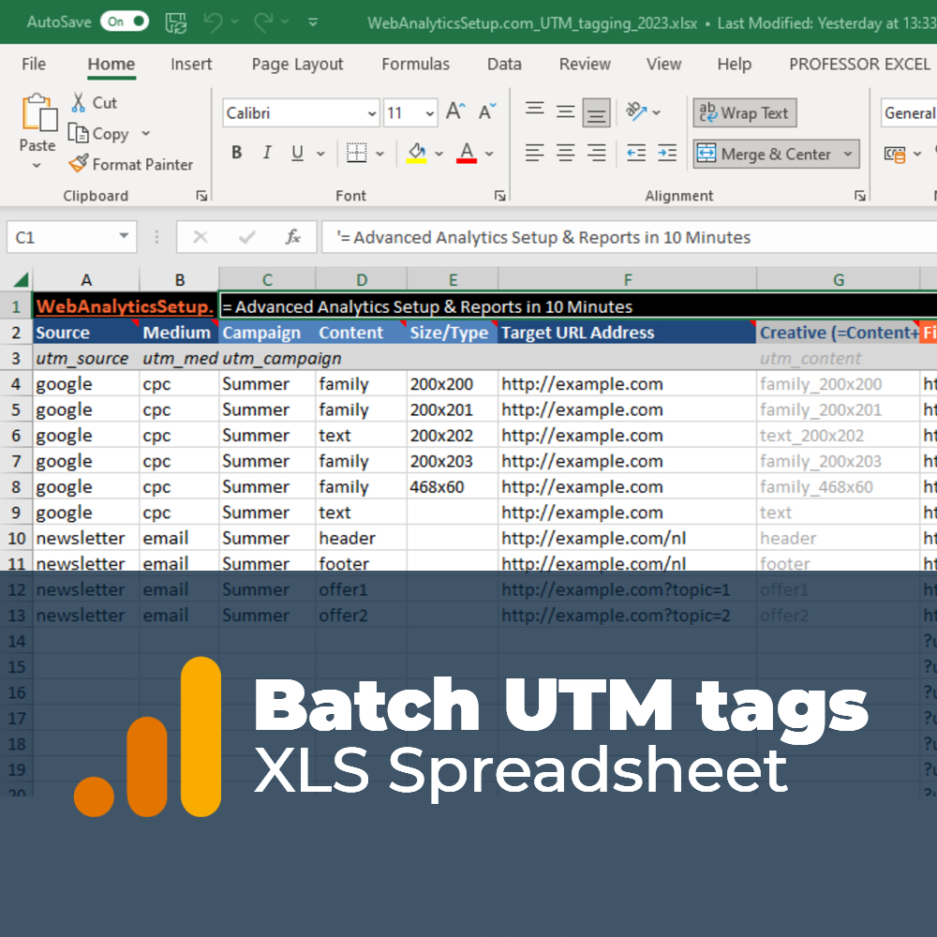Toggle Underline formatting
937x937 pixels.
click(x=297, y=153)
